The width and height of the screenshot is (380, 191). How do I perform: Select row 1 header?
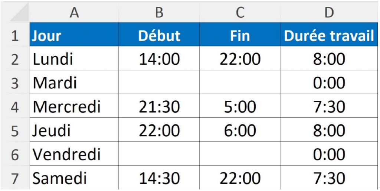click(15, 36)
